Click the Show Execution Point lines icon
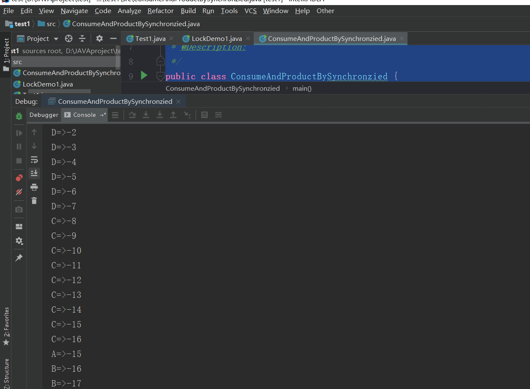 pyautogui.click(x=115, y=115)
